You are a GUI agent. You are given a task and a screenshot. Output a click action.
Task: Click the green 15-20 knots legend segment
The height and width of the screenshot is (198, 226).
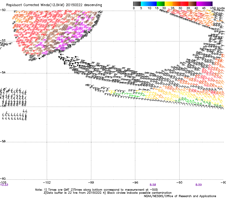tap(161, 4)
